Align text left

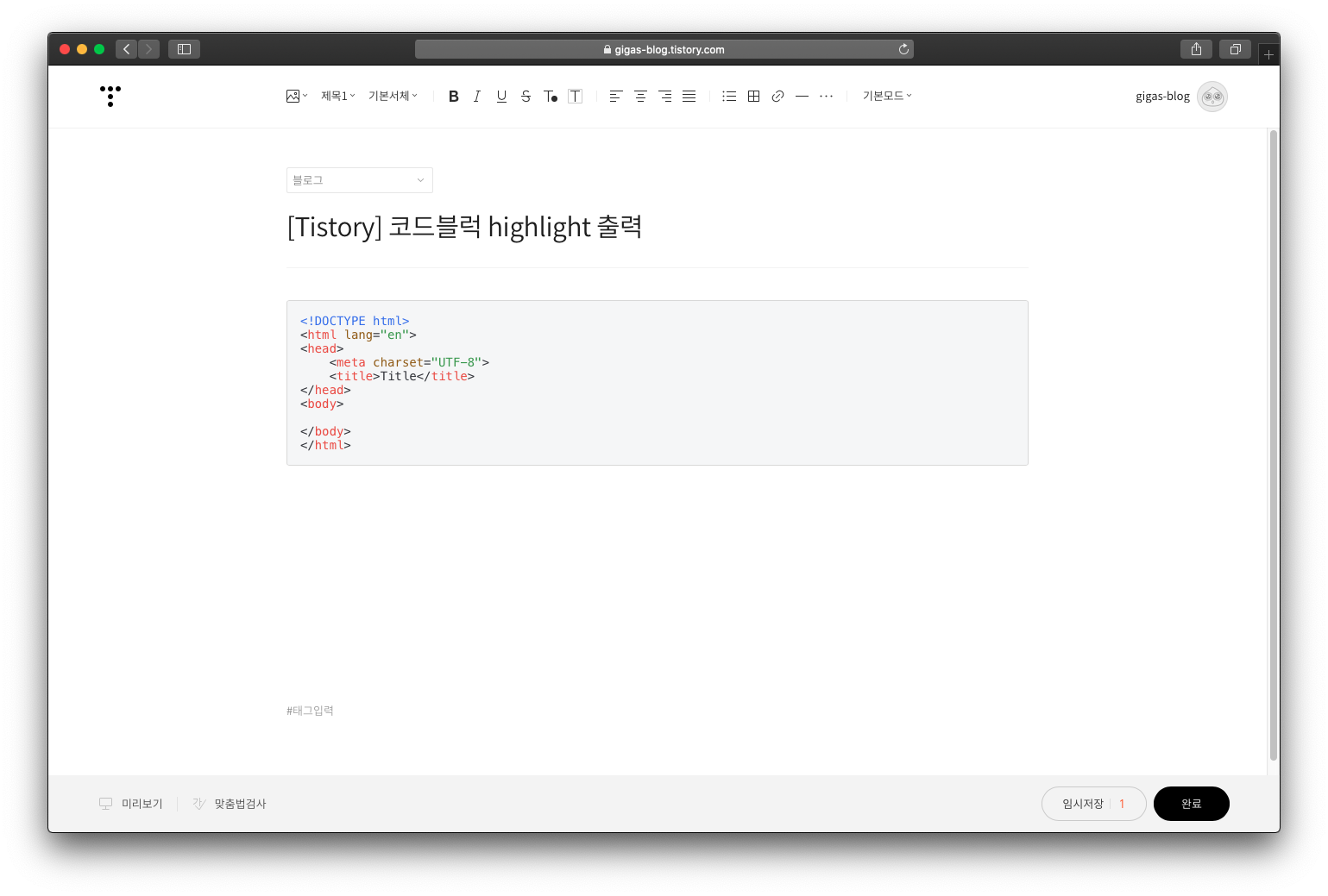(615, 97)
